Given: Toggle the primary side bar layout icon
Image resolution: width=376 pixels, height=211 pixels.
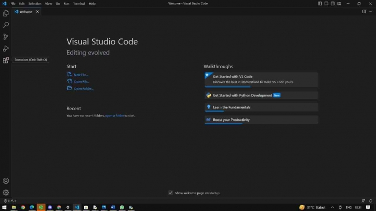Looking at the screenshot, I should point(320,3).
